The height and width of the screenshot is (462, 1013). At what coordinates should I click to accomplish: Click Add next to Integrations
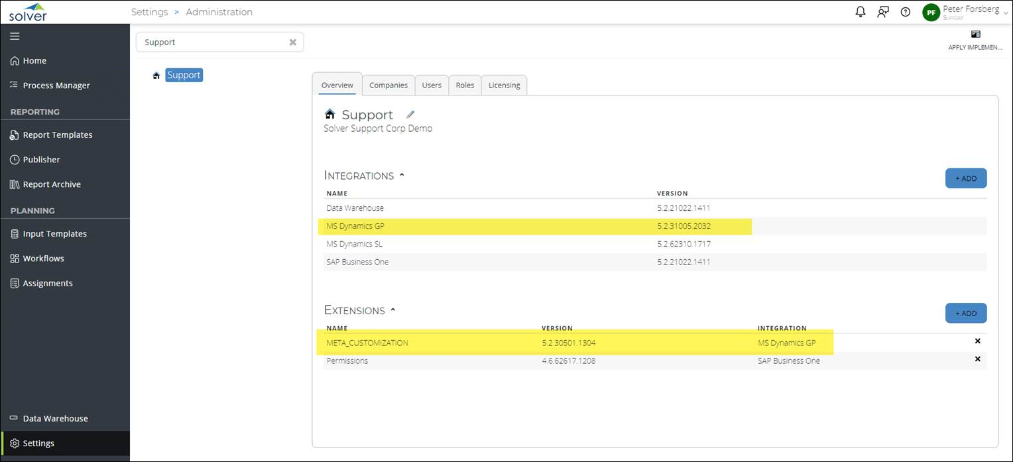(965, 178)
